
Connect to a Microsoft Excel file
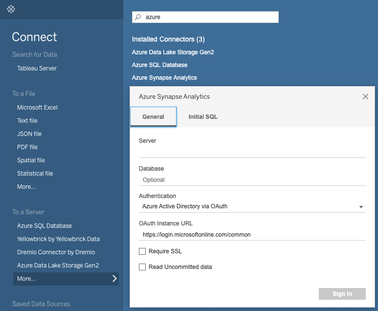[x=37, y=108]
